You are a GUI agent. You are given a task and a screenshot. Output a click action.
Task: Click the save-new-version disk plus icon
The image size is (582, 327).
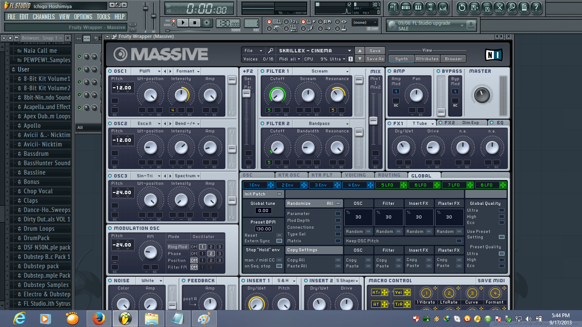point(474,7)
